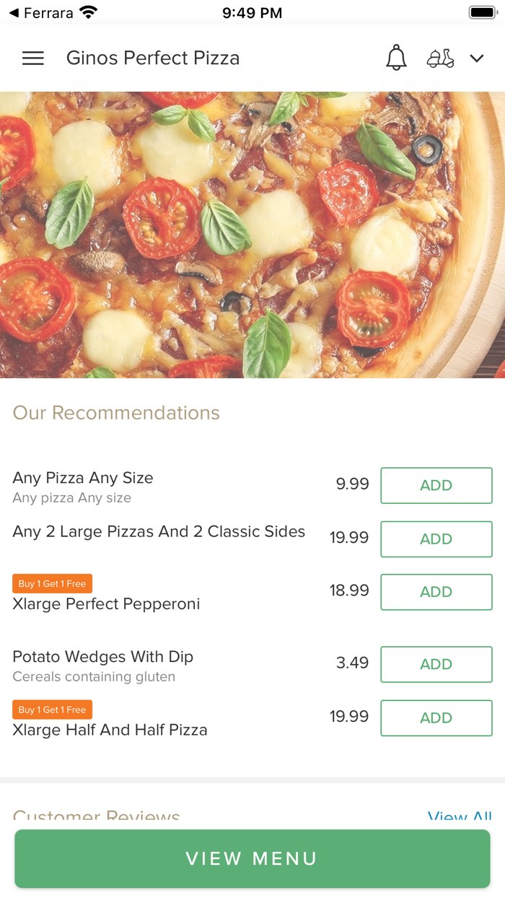Viewport: 505px width, 898px height.
Task: Open notifications via the bell icon
Action: click(395, 58)
